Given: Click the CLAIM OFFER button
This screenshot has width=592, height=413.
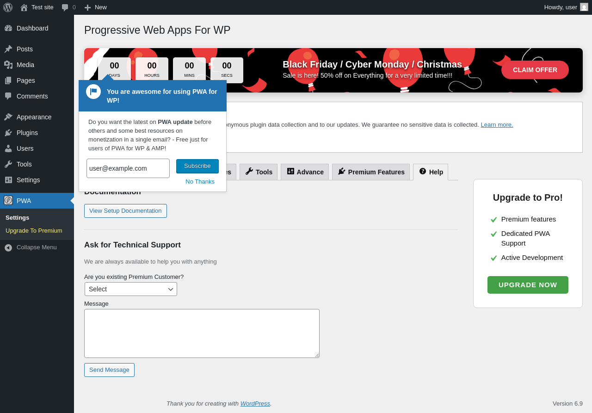Looking at the screenshot, I should tap(535, 70).
